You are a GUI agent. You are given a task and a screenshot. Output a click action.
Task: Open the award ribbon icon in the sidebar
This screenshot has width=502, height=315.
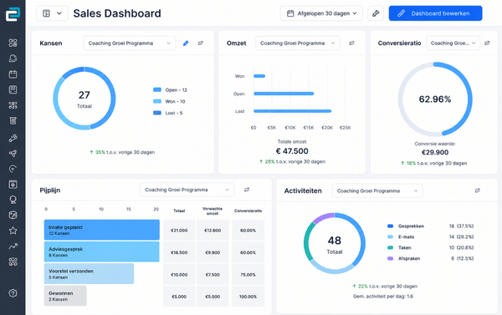(13, 200)
